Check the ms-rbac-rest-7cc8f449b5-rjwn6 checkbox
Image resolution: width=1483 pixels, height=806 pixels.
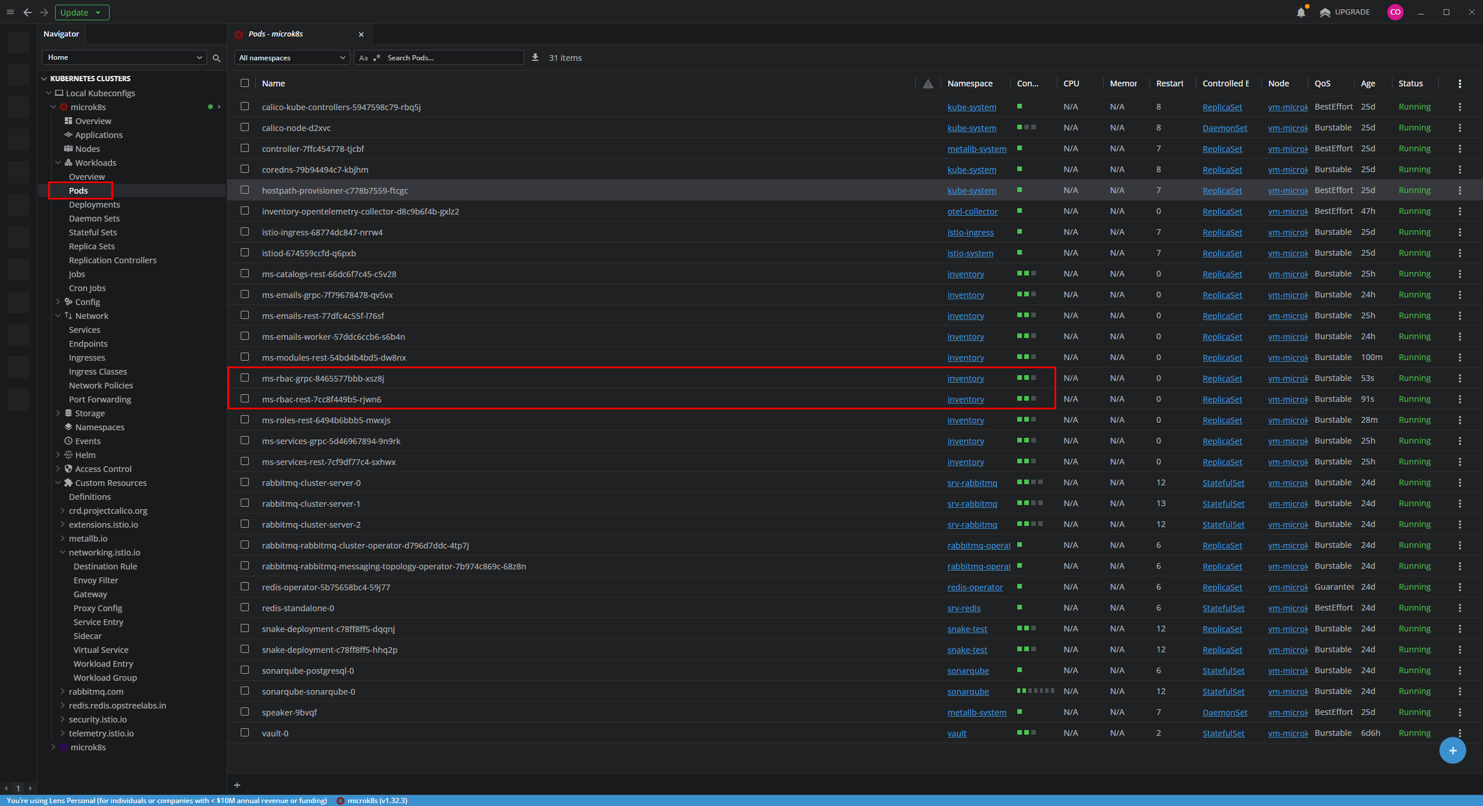[245, 398]
